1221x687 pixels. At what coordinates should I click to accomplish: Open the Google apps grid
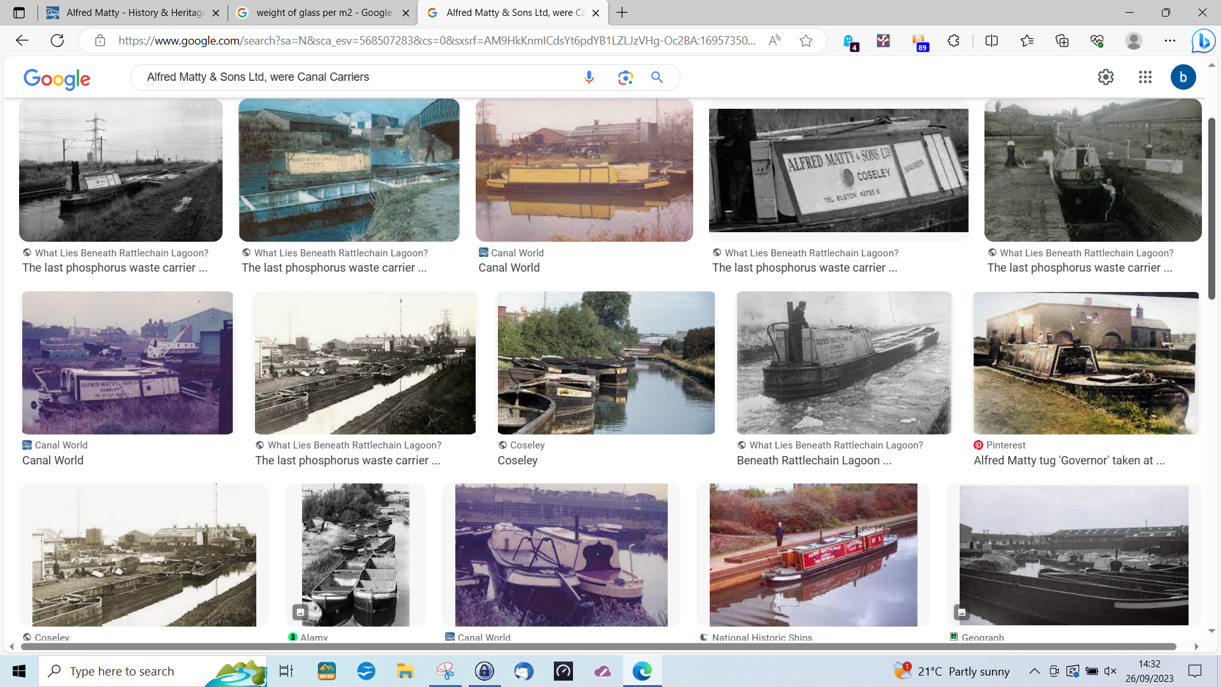click(x=1145, y=77)
